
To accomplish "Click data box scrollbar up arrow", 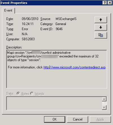I will click(104, 99).
